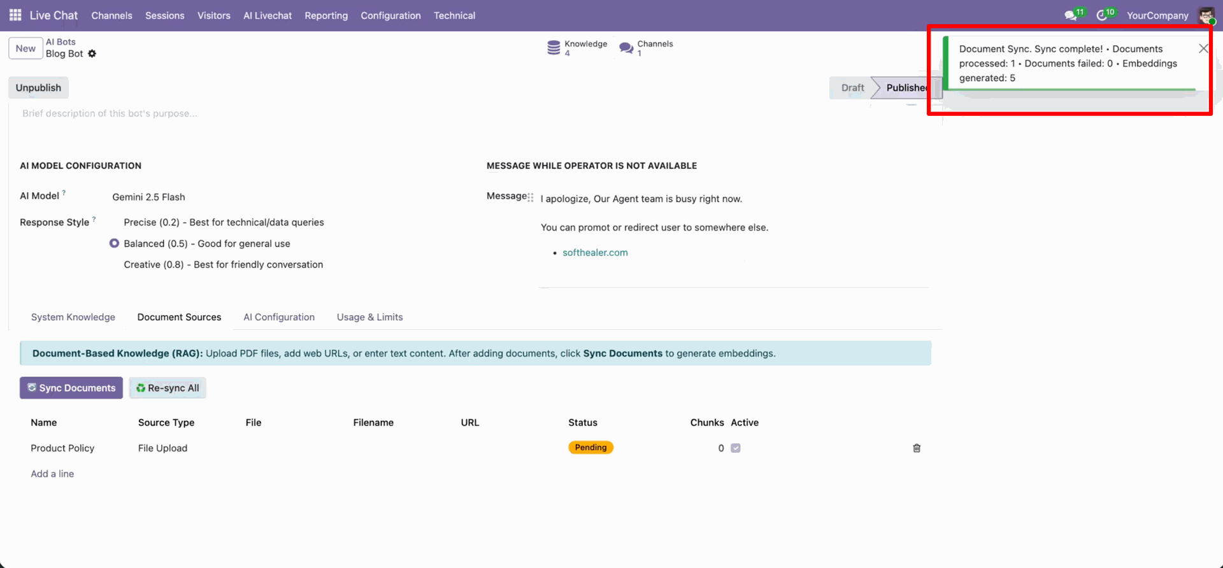Switch to the AI Configuration tab

tap(279, 317)
